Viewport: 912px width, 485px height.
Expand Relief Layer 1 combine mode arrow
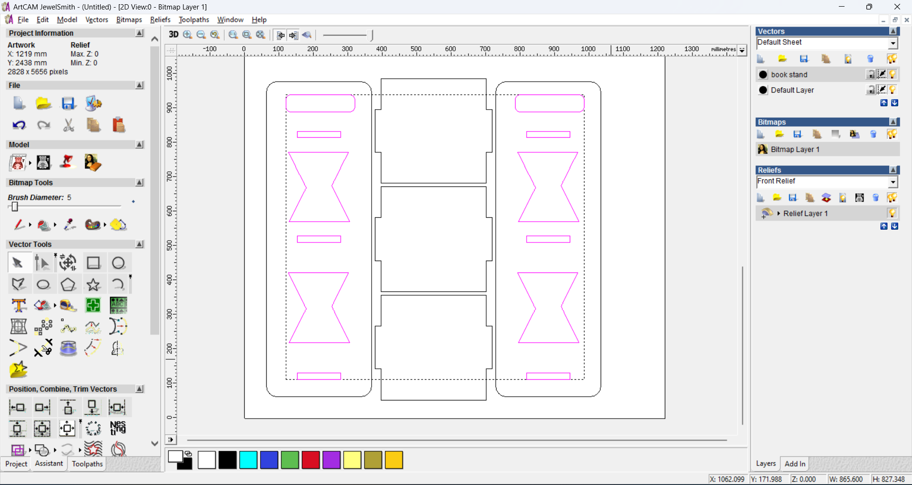[x=779, y=214]
